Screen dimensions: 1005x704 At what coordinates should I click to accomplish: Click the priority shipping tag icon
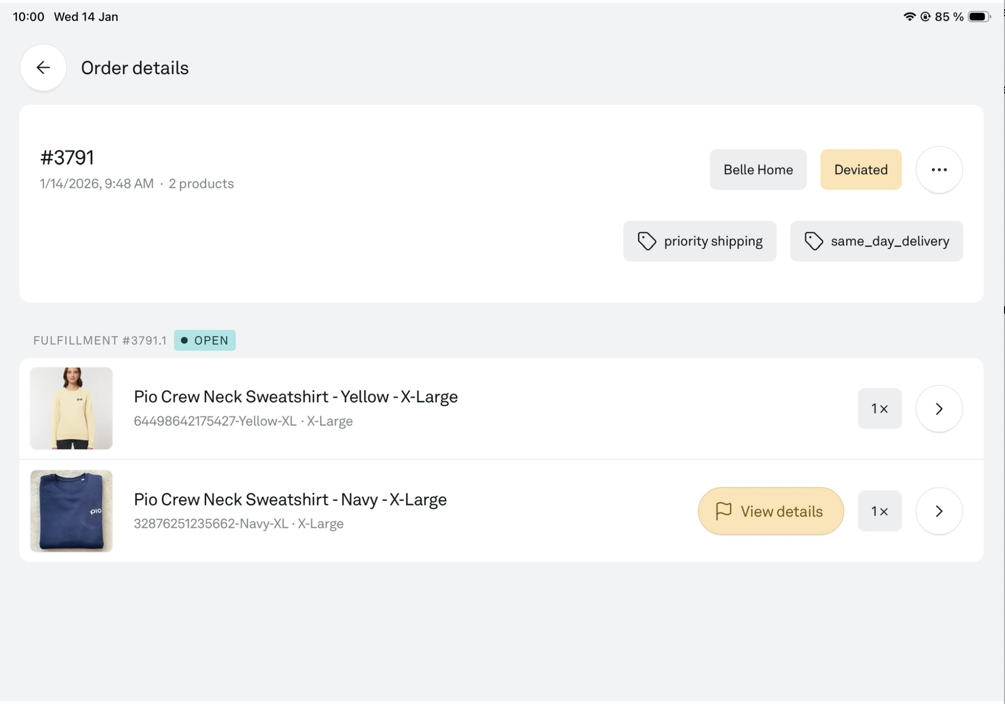(x=646, y=241)
